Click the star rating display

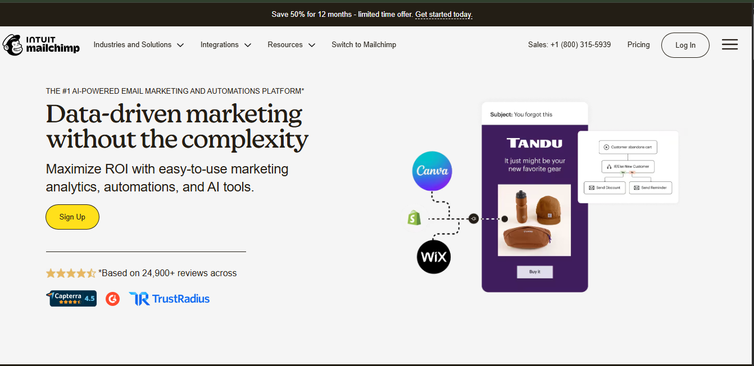[x=71, y=273]
